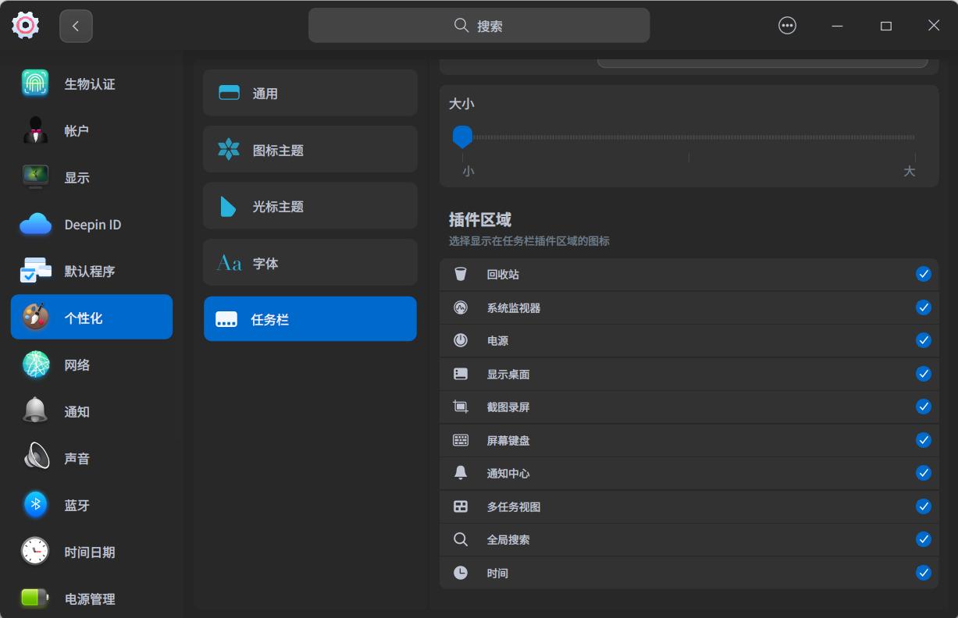Click the Onscreen Keyboard (屏幕键盘) icon
Screen dimensions: 958x618
[461, 440]
